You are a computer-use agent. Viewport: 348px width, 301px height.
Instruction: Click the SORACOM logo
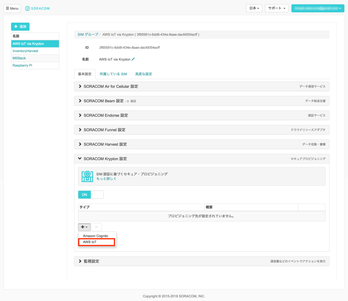37,8
